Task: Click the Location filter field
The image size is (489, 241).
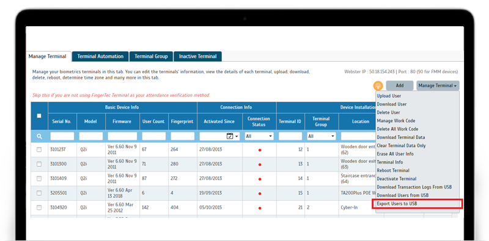Action: [x=358, y=137]
